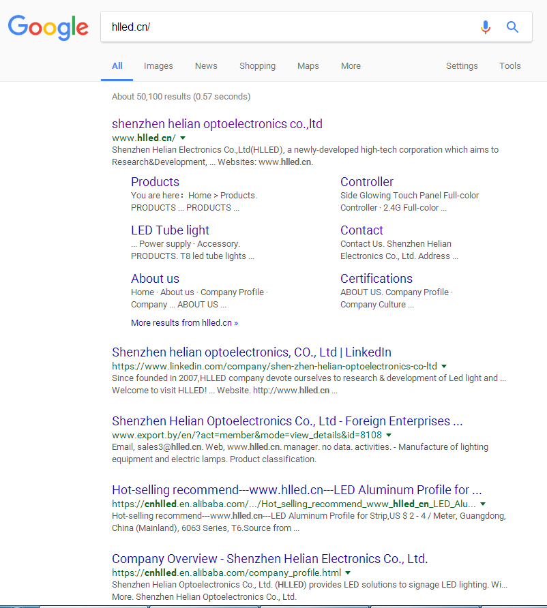
Task: Click www.hlled.cn/ green URL text
Action: (x=143, y=138)
